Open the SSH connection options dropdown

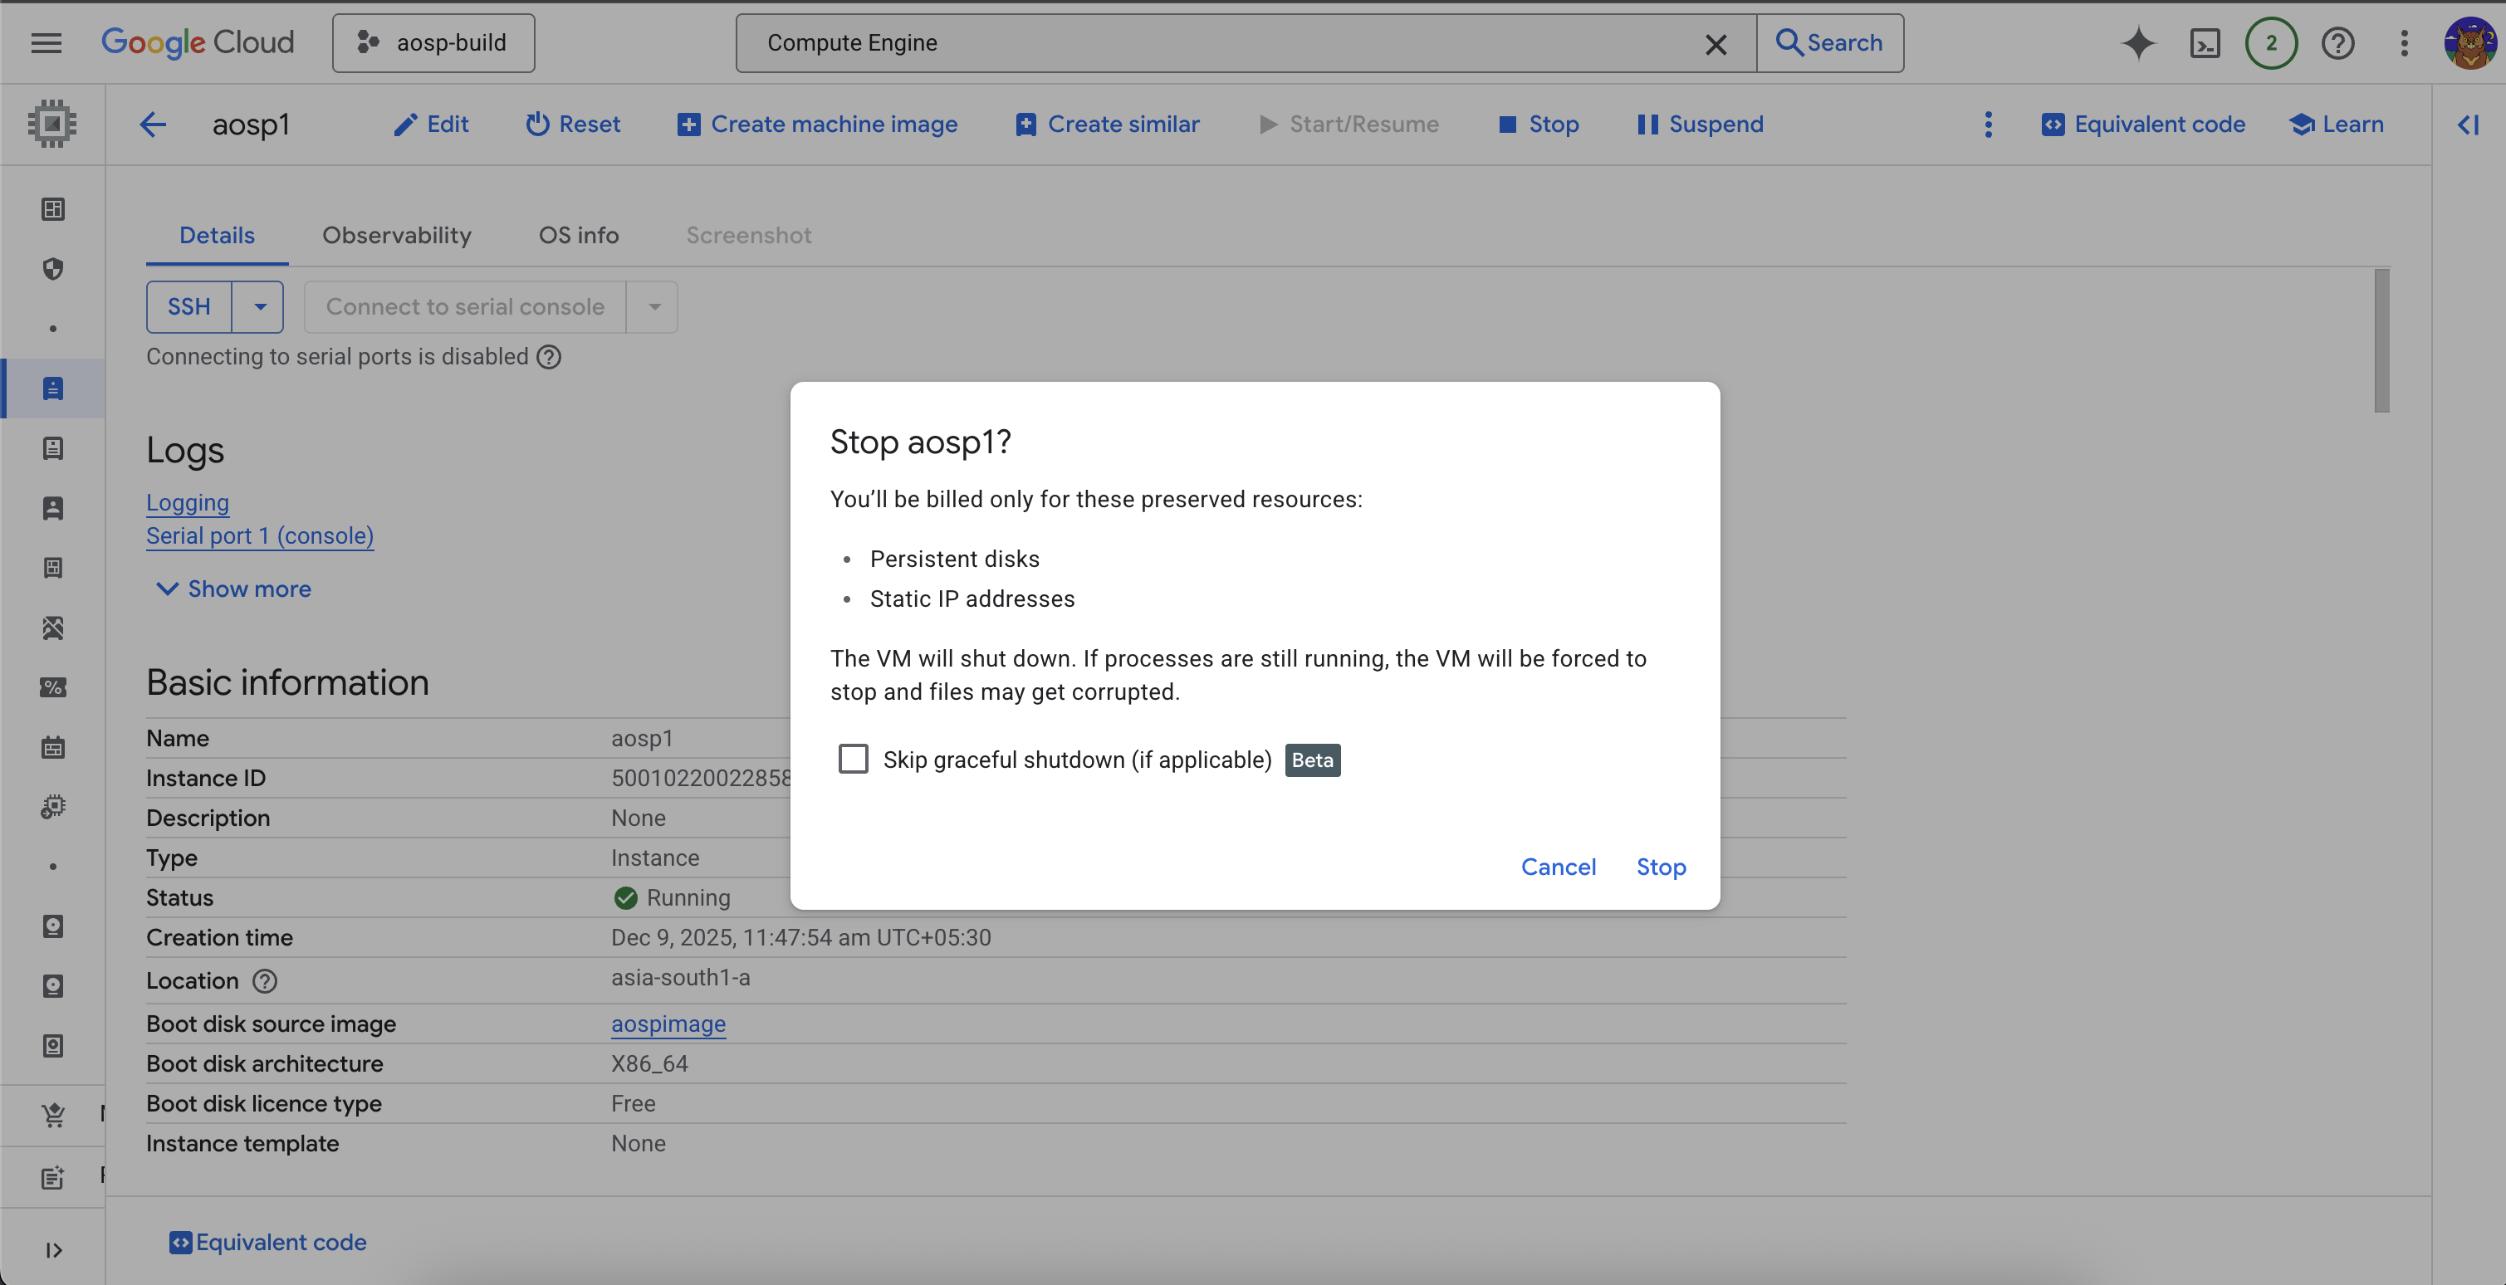(259, 306)
